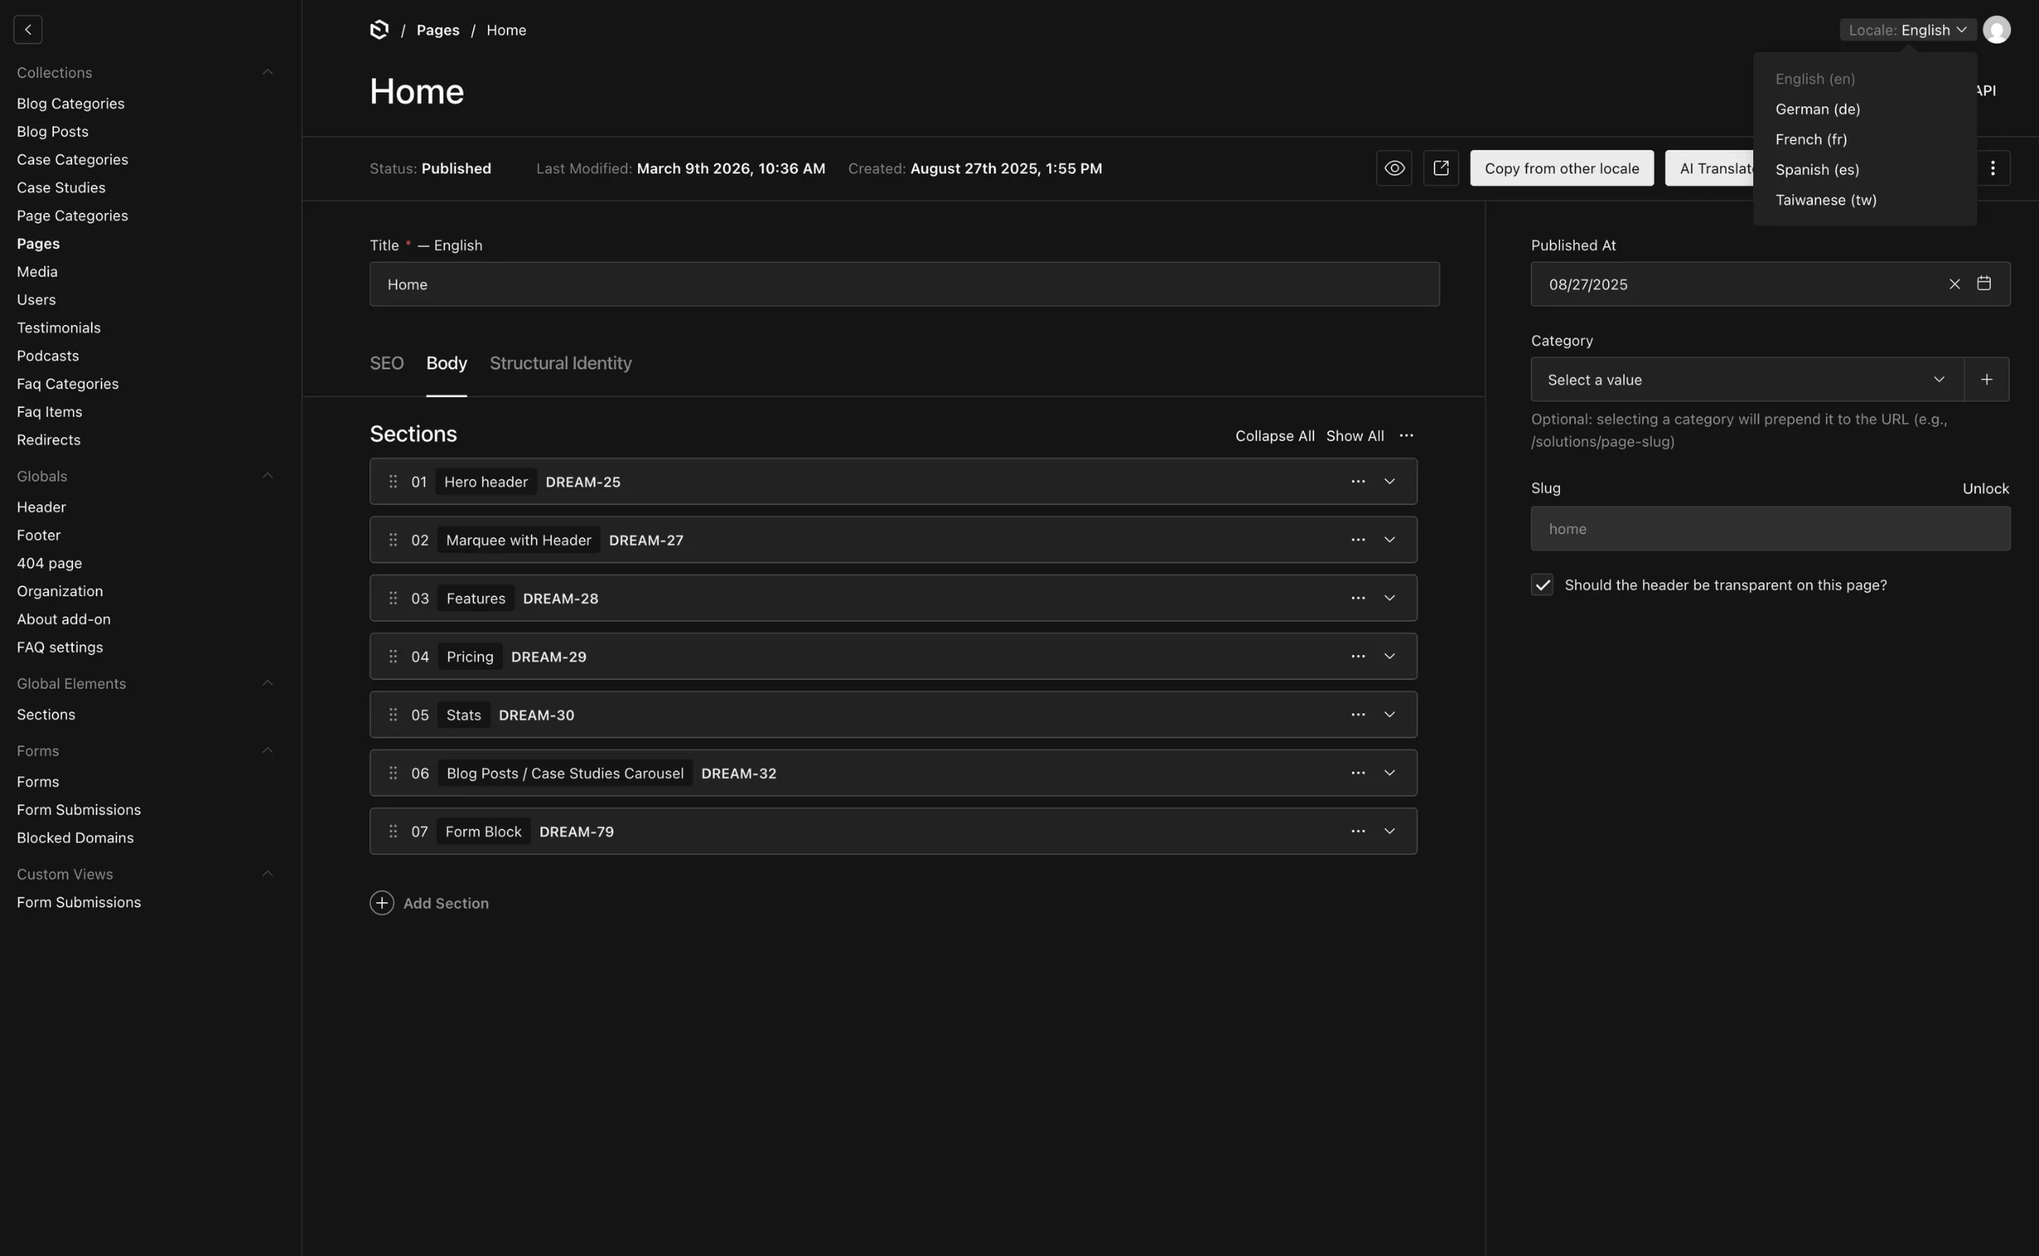Collapse the Forms sidebar group

[267, 751]
